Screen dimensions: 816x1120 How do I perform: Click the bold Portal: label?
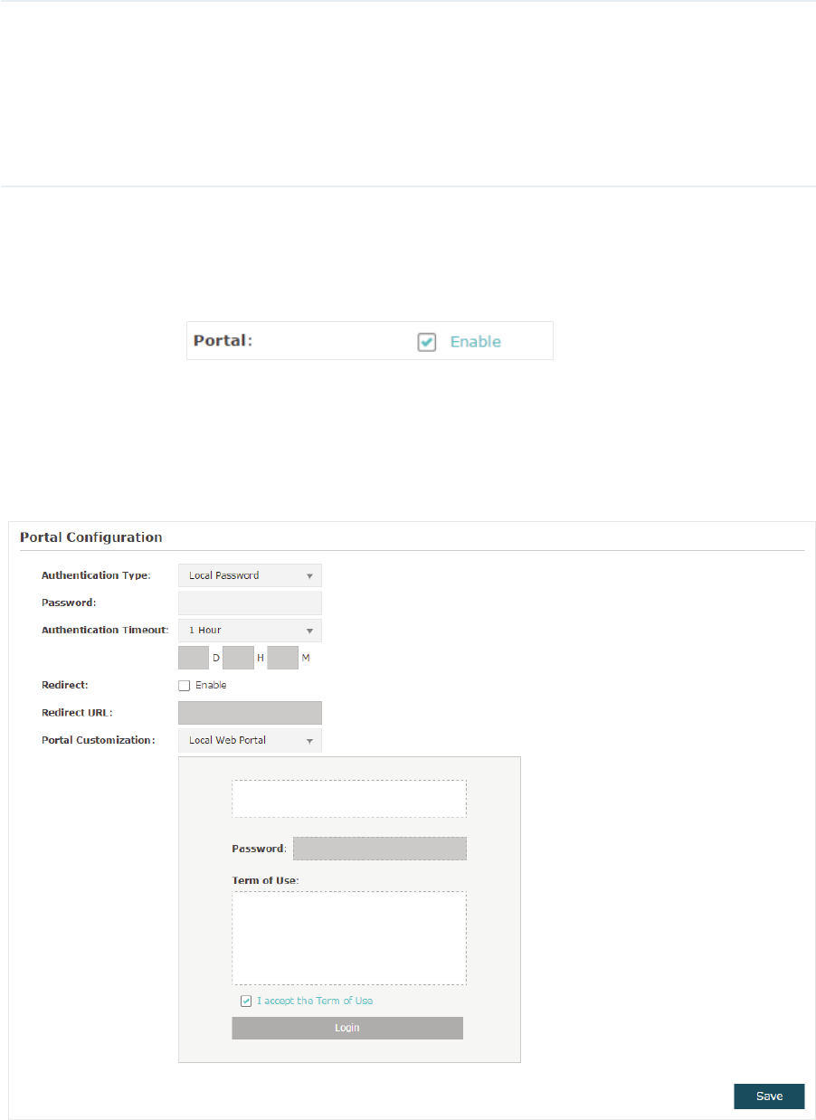coord(223,341)
